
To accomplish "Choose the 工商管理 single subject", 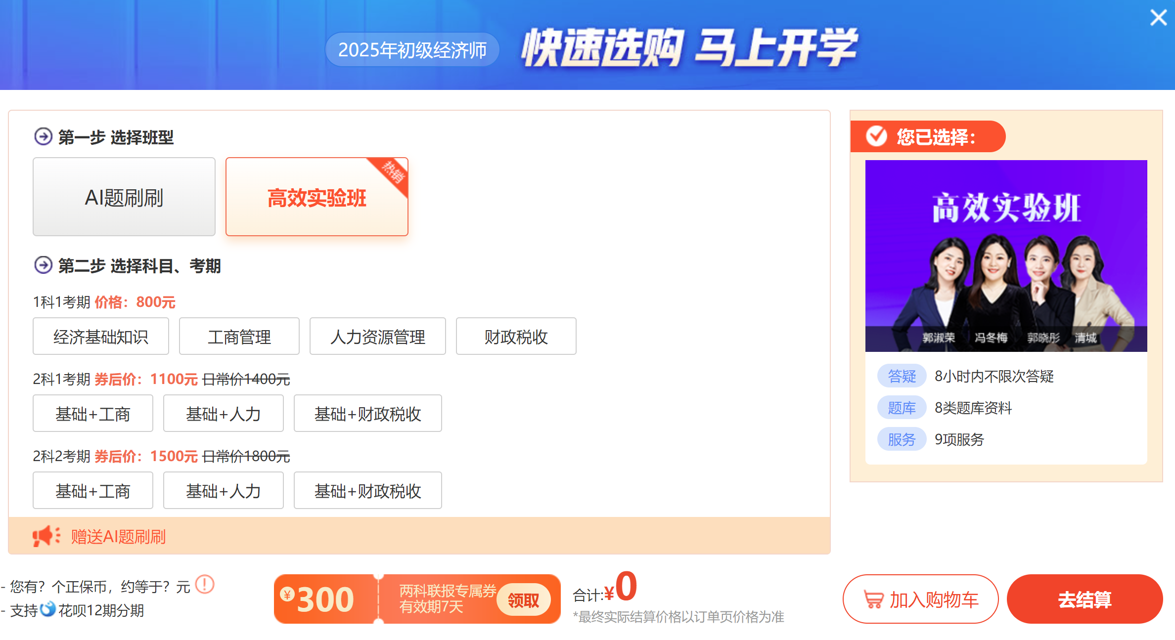I will [x=239, y=336].
